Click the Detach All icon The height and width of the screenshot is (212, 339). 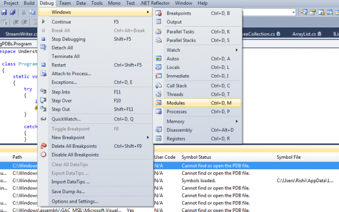43,48
